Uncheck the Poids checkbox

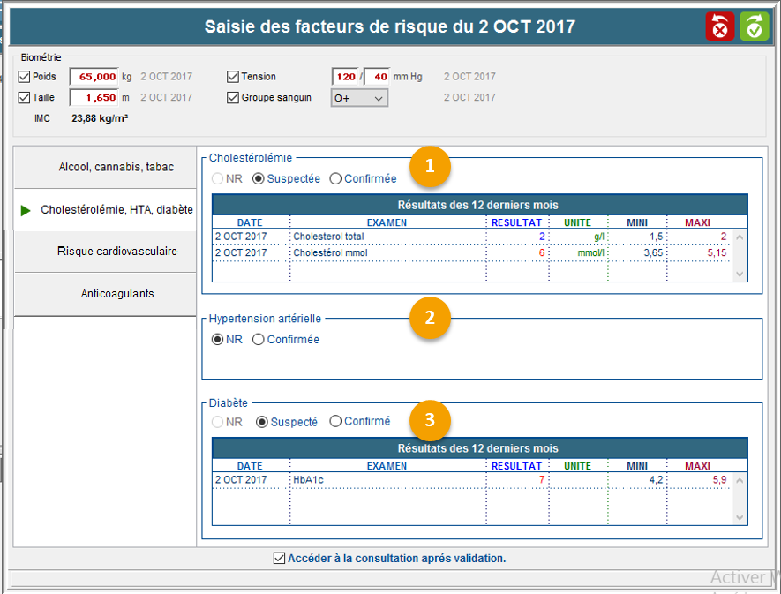[24, 77]
